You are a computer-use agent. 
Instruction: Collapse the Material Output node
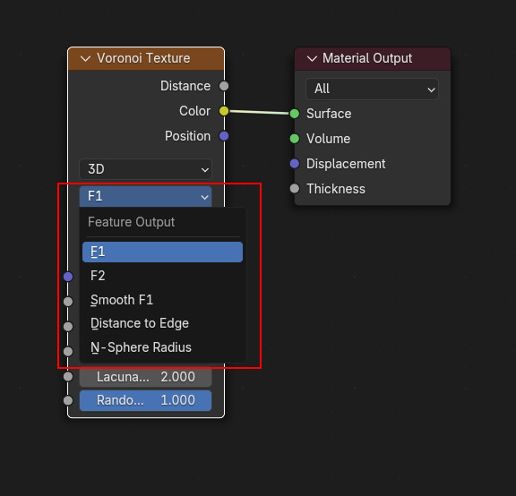click(x=312, y=59)
